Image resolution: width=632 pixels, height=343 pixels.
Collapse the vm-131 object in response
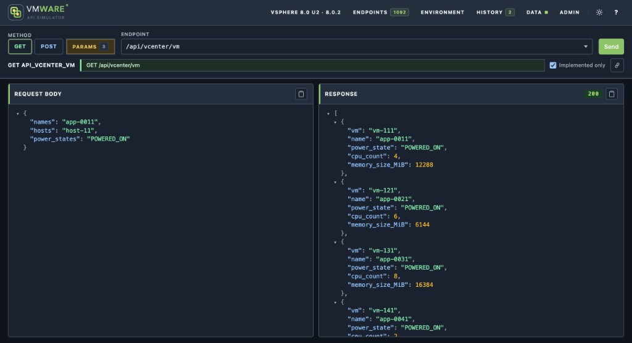coord(335,242)
